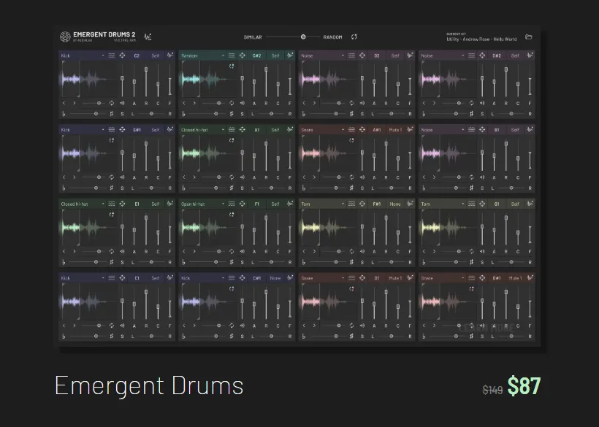
Task: Open the Snare type dropdown on the D#1 pad
Action: 443,278
